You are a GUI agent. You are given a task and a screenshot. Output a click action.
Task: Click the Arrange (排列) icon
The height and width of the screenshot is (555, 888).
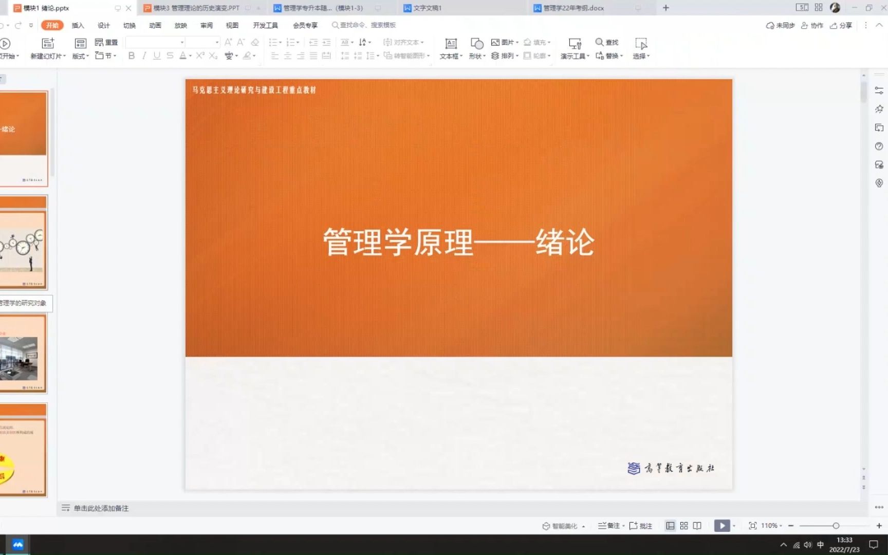(495, 55)
